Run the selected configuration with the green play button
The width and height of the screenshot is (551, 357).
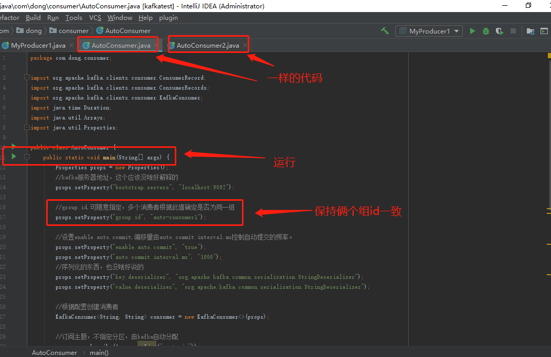tap(473, 31)
